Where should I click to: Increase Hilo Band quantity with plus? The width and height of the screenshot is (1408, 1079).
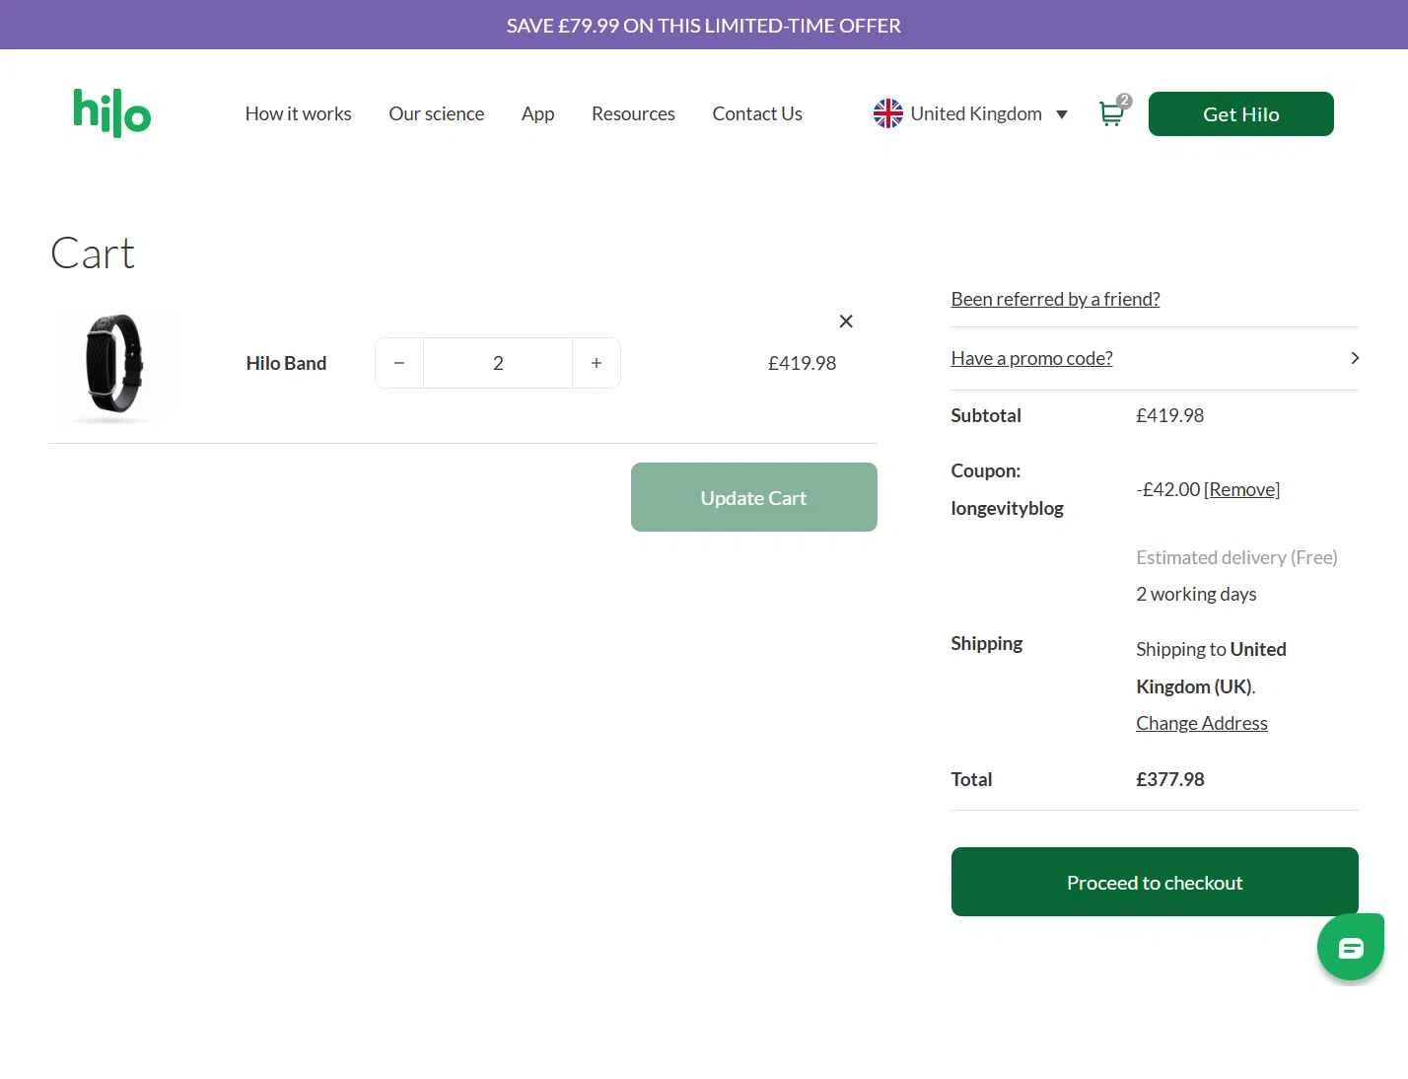(x=597, y=363)
